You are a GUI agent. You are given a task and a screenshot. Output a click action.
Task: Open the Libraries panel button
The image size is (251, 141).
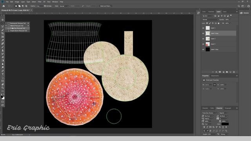(244, 13)
